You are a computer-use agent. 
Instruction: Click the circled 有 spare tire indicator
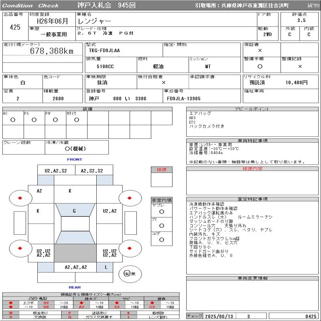point(127,274)
